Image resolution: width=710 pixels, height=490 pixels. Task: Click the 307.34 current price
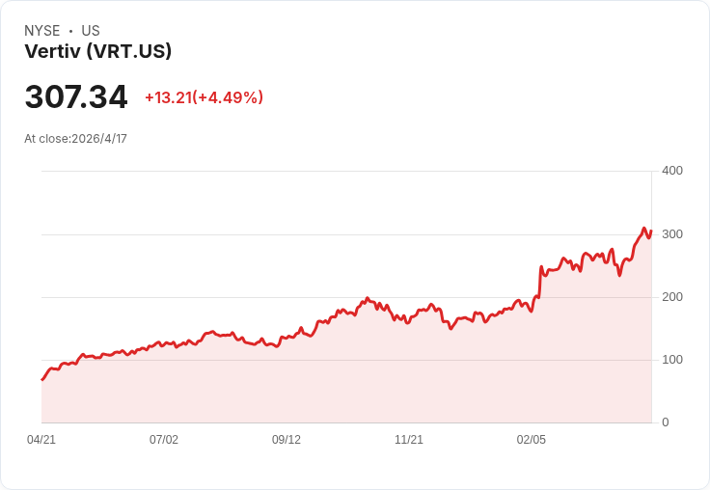[x=76, y=96]
